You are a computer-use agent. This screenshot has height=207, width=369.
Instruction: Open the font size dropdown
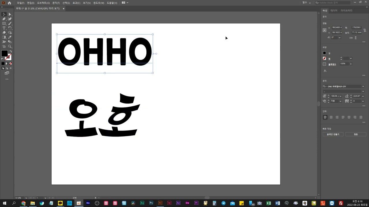(x=340, y=96)
